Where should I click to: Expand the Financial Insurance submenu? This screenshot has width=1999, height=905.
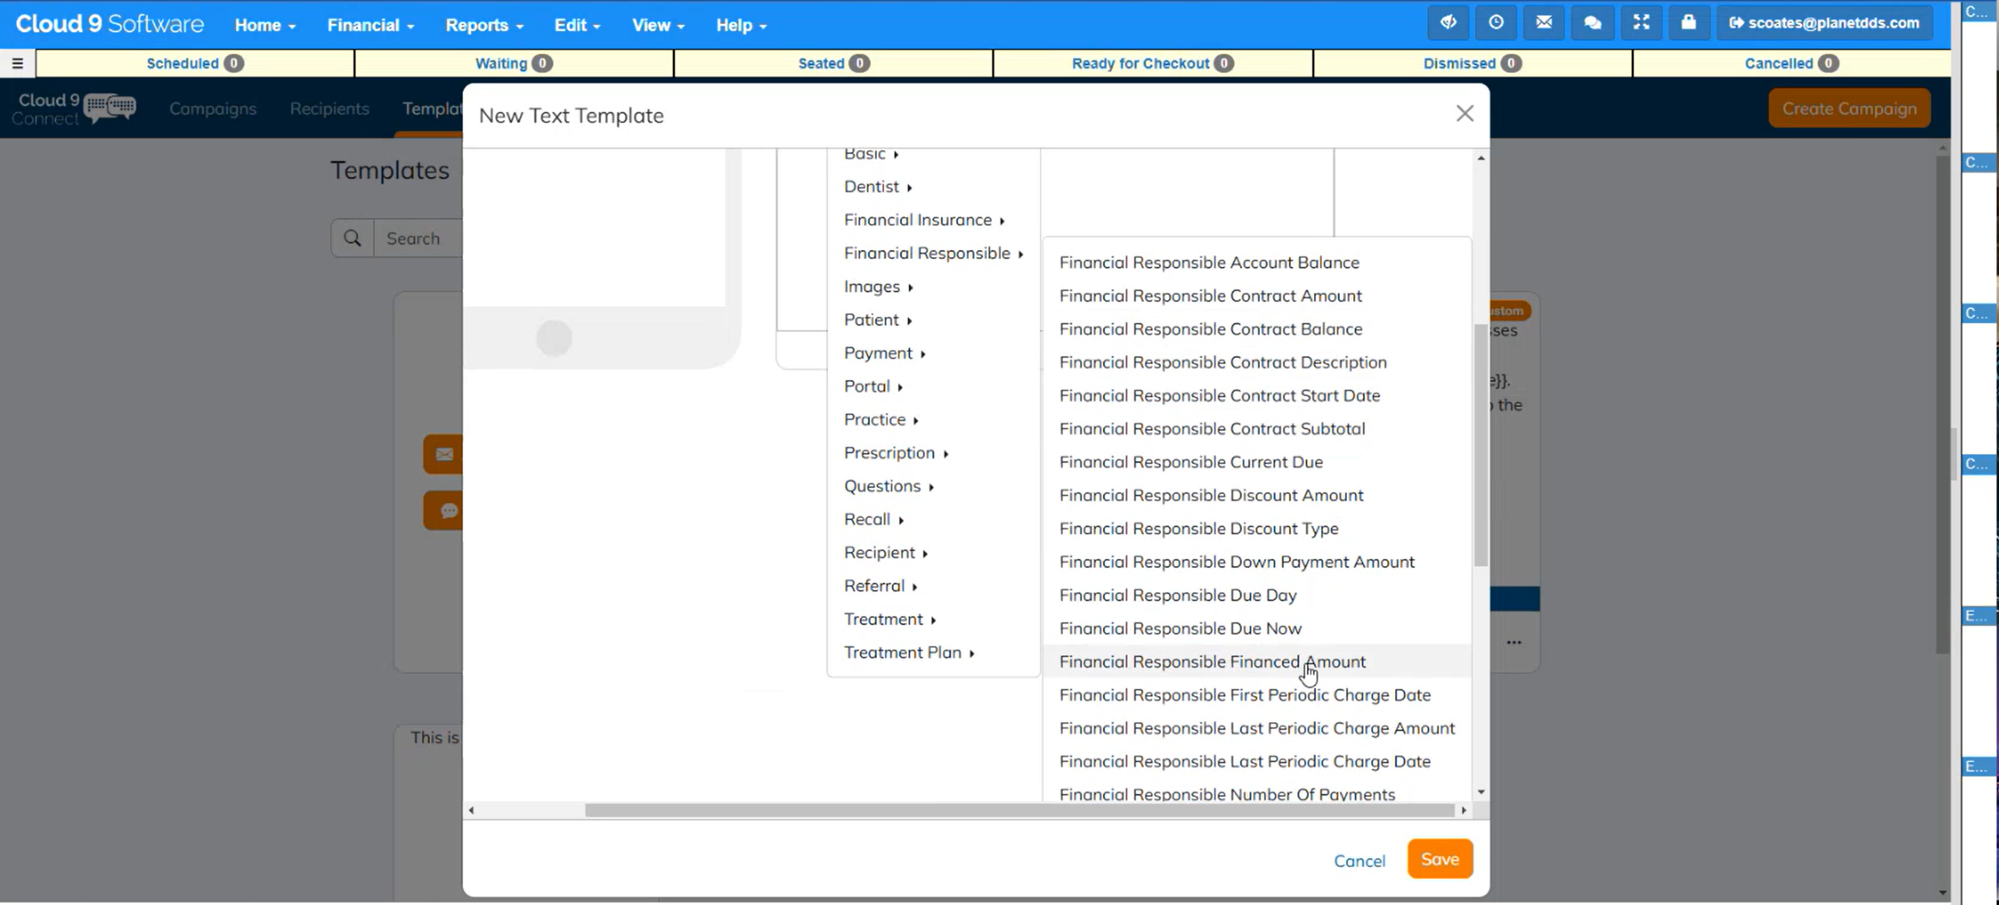(933, 220)
